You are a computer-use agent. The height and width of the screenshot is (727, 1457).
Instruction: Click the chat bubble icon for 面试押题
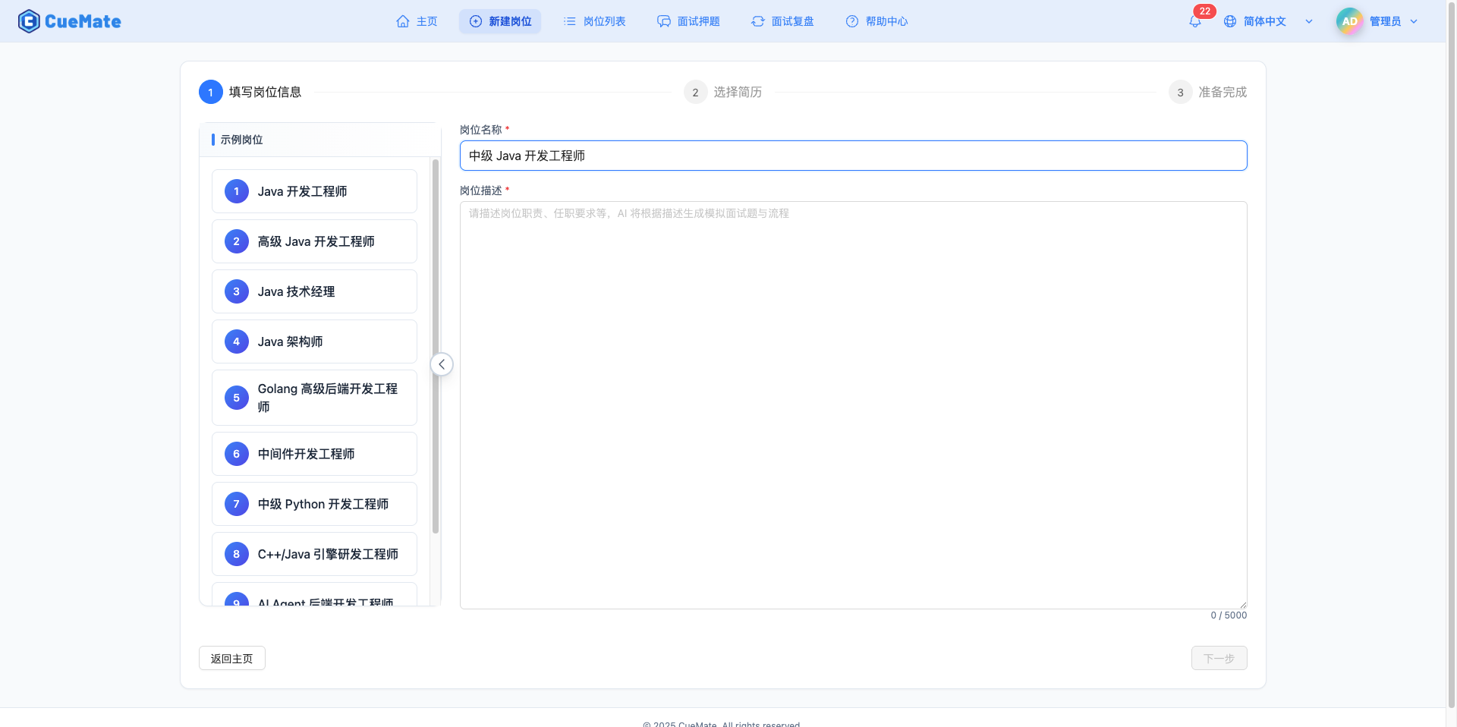click(x=663, y=21)
